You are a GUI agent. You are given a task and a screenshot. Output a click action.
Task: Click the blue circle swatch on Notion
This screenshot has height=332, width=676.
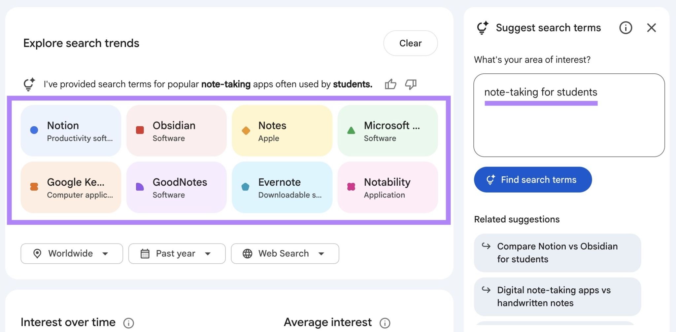coord(34,130)
